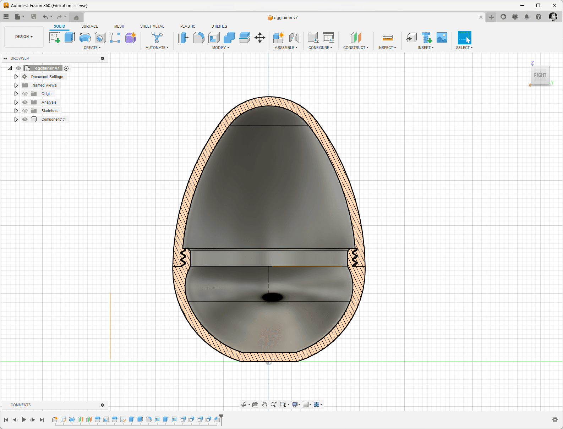Viewport: 563px width, 429px height.
Task: Select the New Component icon
Action: 279,37
